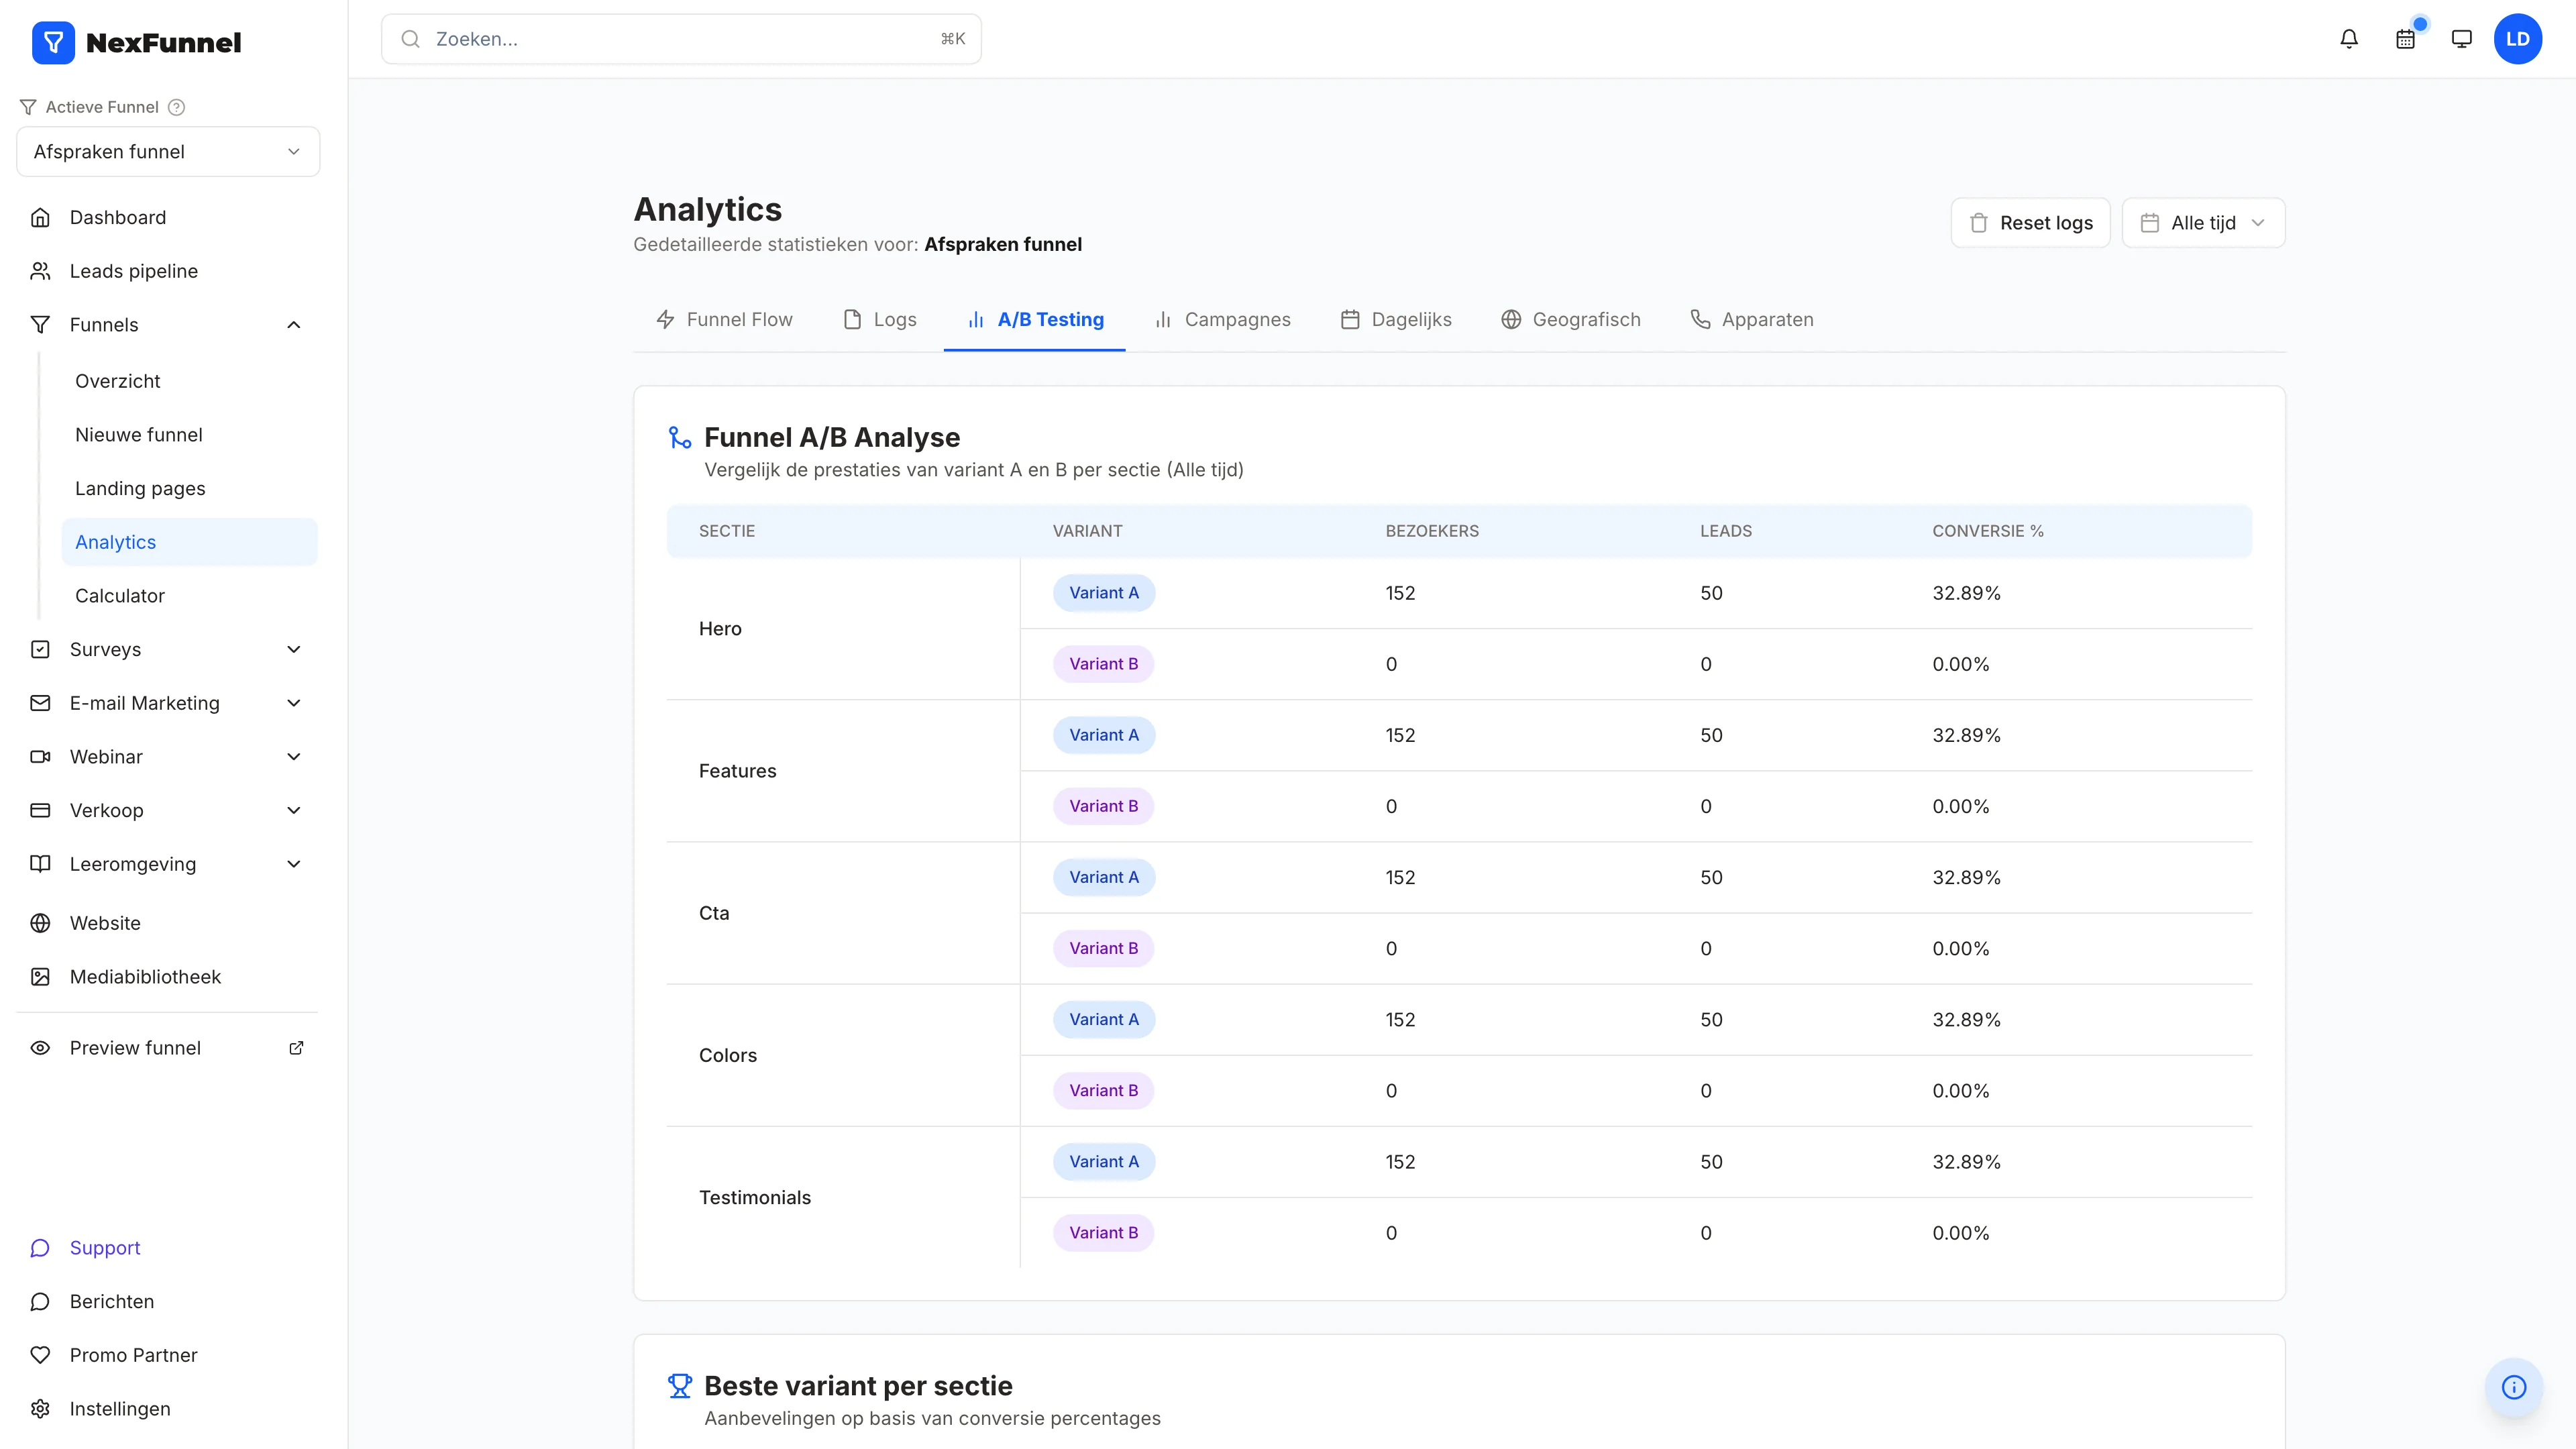This screenshot has width=2576, height=1449.
Task: Collapse the Funnels sidebar section
Action: pos(294,325)
